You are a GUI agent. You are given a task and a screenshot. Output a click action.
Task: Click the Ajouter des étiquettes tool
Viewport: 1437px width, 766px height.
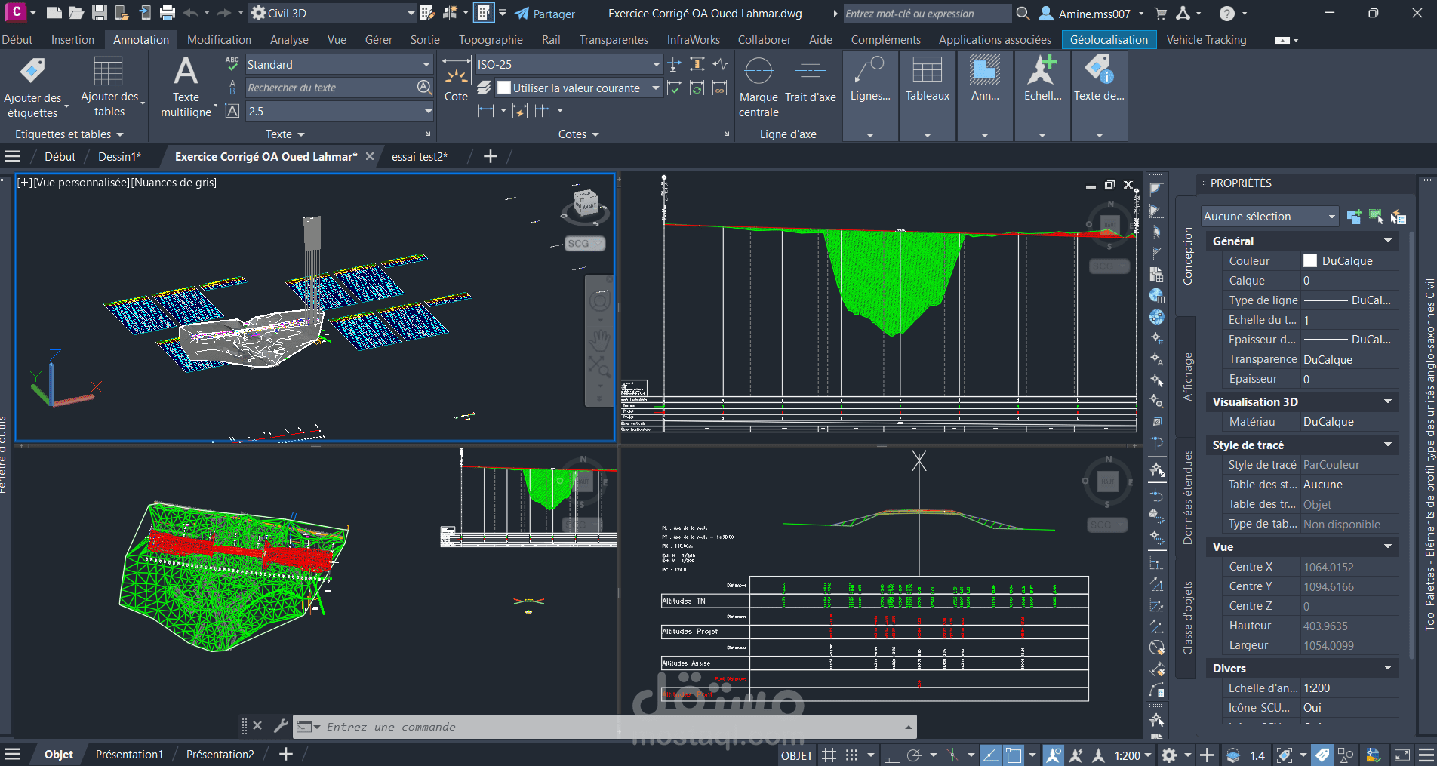pyautogui.click(x=32, y=88)
